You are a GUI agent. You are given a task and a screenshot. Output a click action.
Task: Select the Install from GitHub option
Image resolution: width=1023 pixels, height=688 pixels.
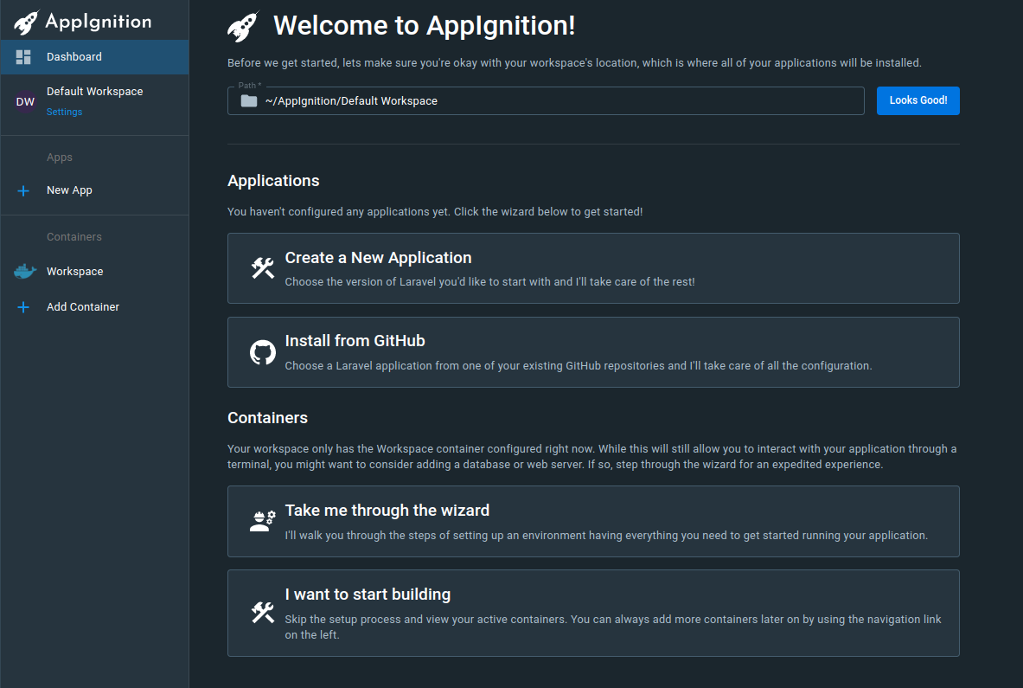593,351
